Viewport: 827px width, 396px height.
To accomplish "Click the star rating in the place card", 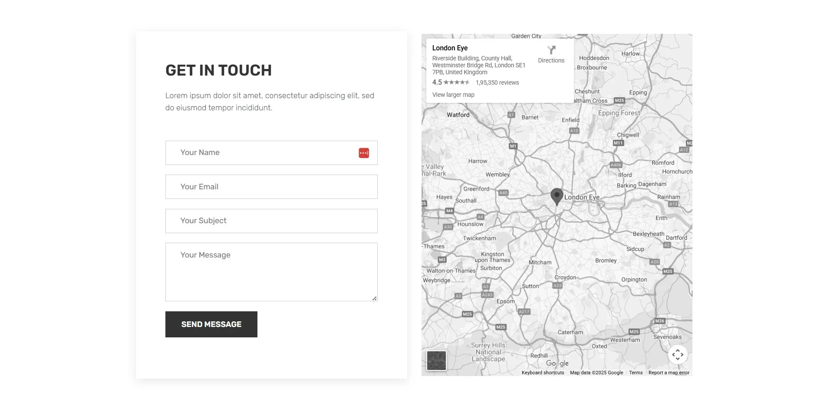I will (456, 82).
